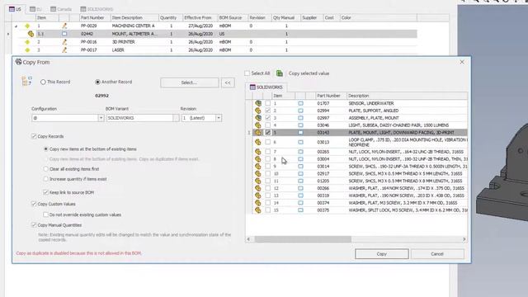
Task: Check the box for item 6 LOOP CLAMP
Action: pos(267,142)
